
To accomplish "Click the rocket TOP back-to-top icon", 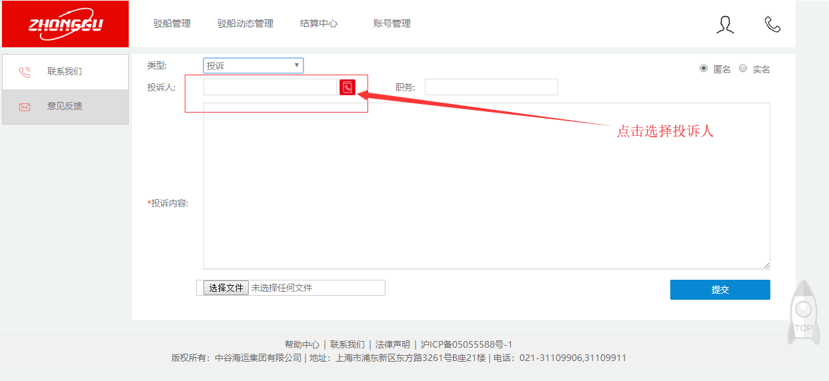I will (803, 312).
